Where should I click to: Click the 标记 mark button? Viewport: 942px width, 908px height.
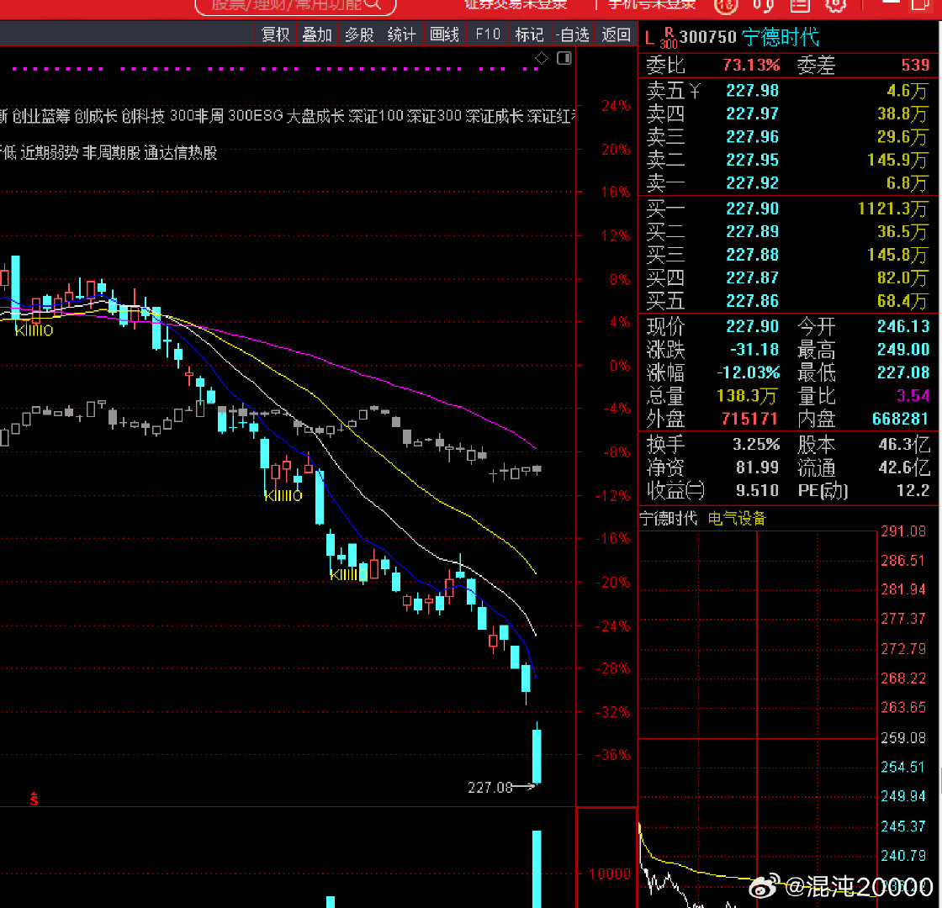(530, 34)
